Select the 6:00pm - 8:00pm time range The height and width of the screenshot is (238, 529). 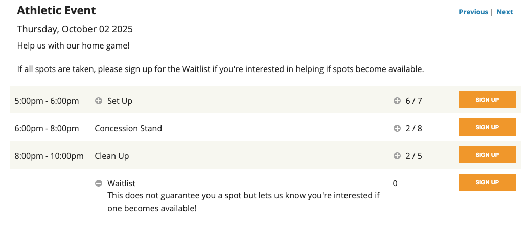click(x=47, y=128)
